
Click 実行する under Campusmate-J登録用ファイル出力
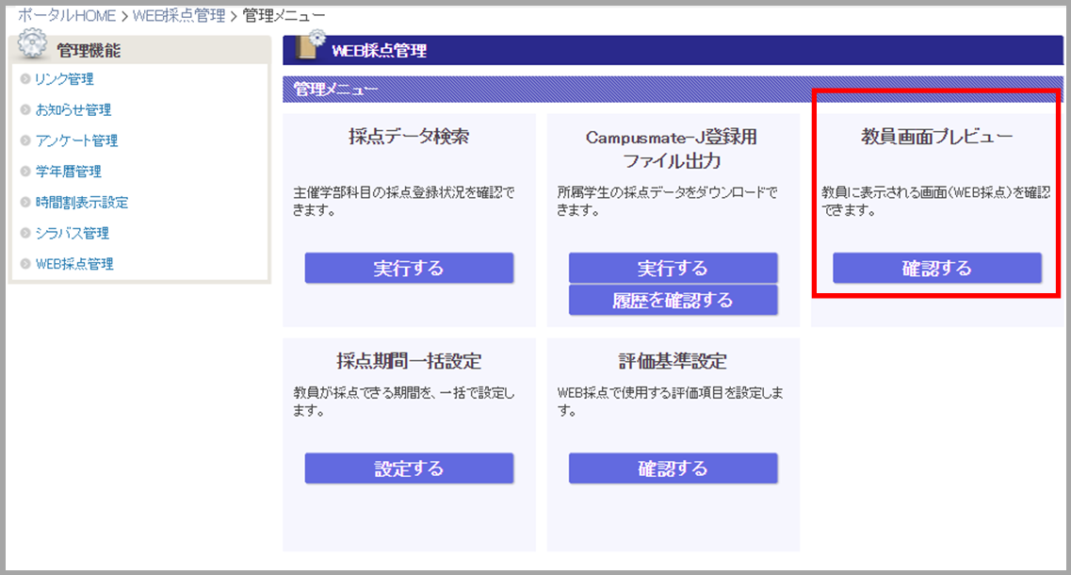(x=673, y=268)
